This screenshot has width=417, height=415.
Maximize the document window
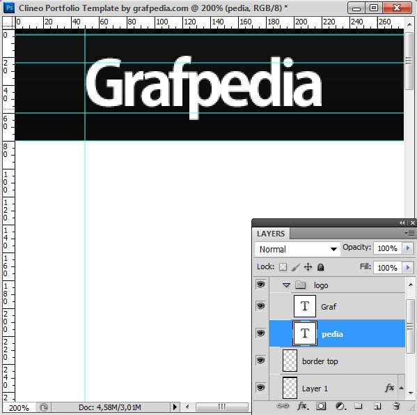pyautogui.click(x=374, y=8)
